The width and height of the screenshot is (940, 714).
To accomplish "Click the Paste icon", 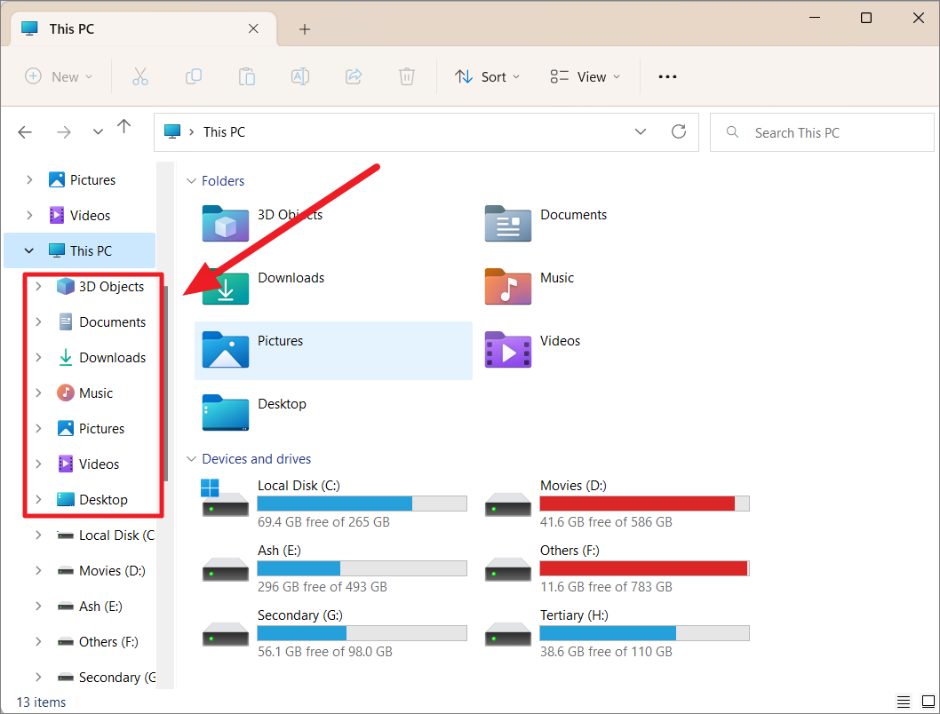I will [x=247, y=76].
